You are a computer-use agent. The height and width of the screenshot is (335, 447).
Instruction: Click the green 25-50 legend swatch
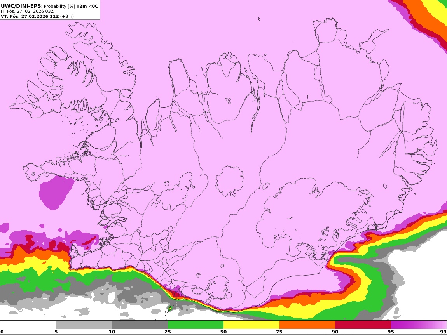pos(196,325)
